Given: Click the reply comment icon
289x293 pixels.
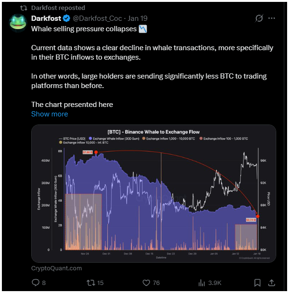Looking at the screenshot, I should [36, 283].
